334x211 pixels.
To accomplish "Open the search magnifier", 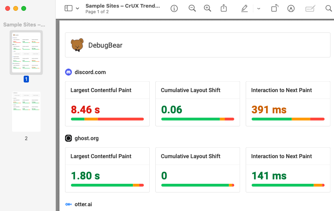I will tap(329, 8).
